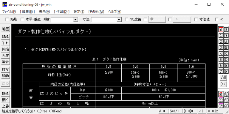Activate the 複線 double line tool
229x114 pixels.
pos(5,37)
